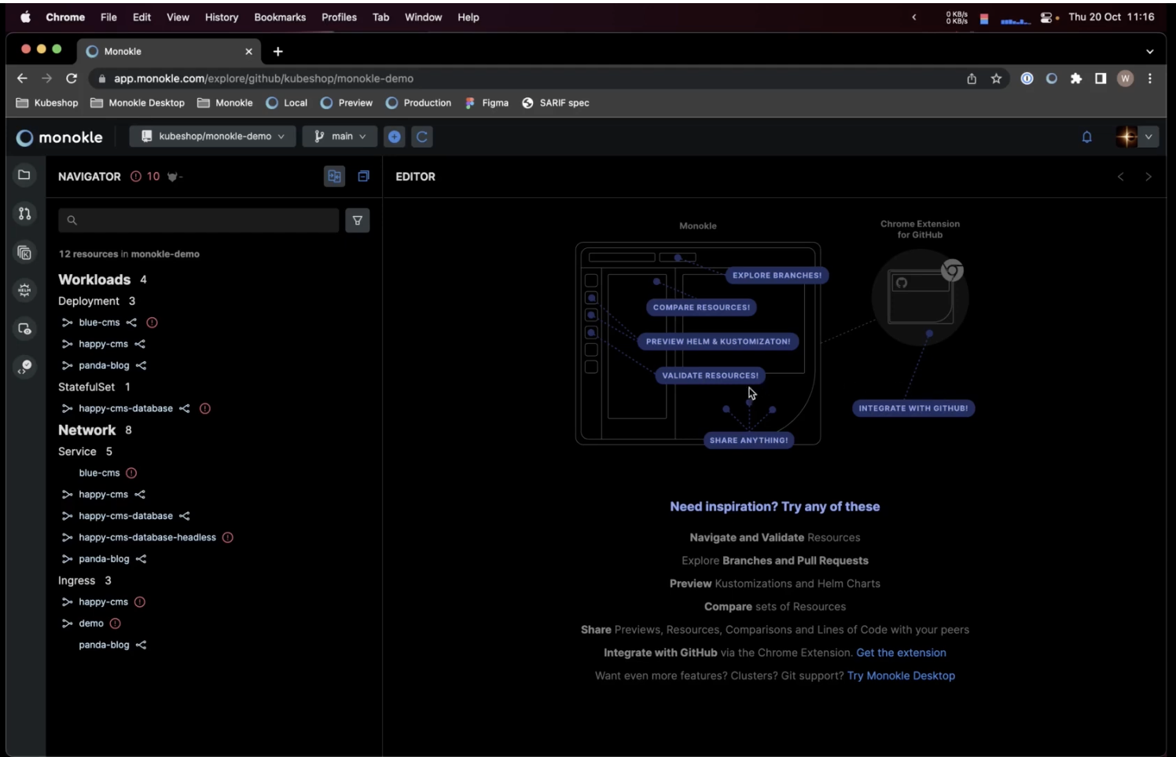
Task: Reload the browser page
Action: coord(72,79)
